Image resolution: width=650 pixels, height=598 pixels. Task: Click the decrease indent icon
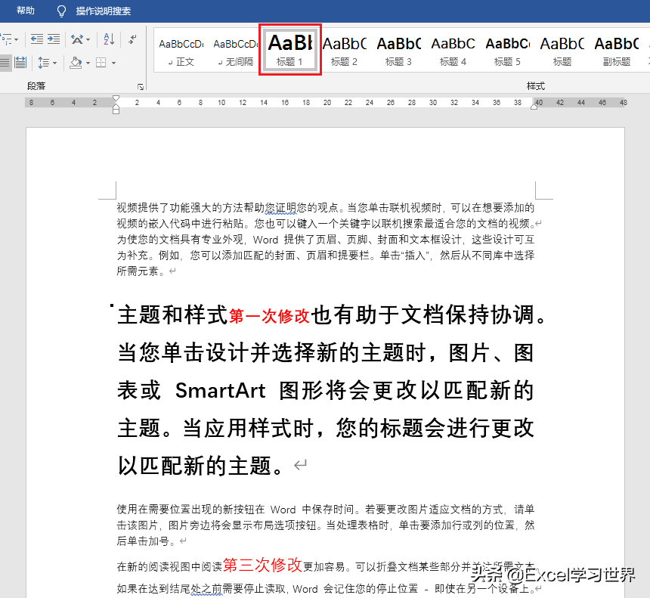[x=36, y=39]
